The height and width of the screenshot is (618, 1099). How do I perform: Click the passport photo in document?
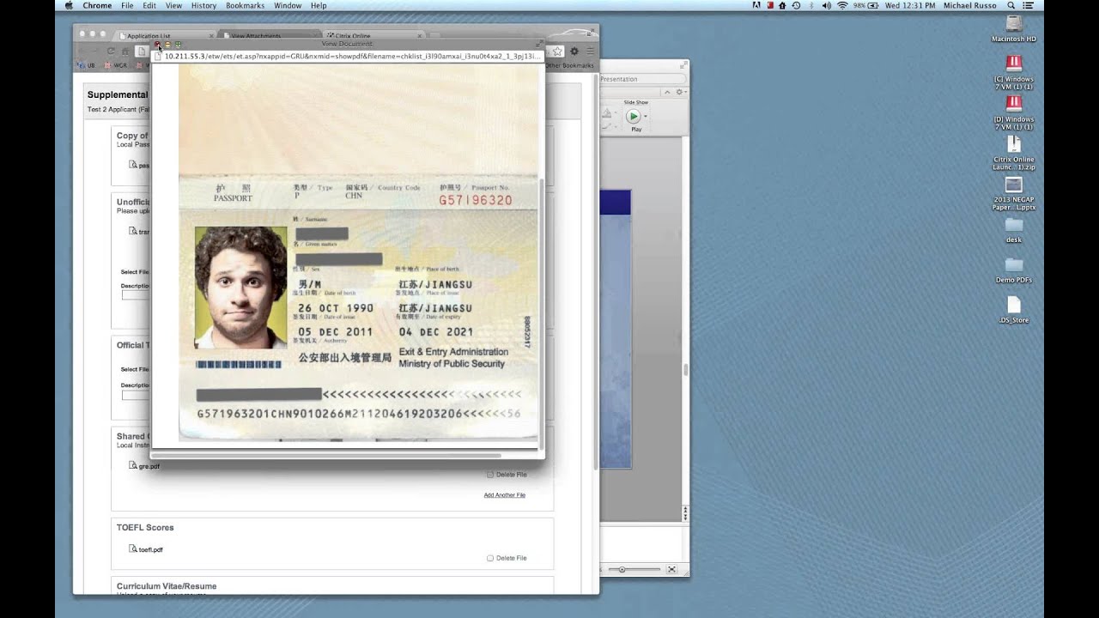[x=240, y=288]
